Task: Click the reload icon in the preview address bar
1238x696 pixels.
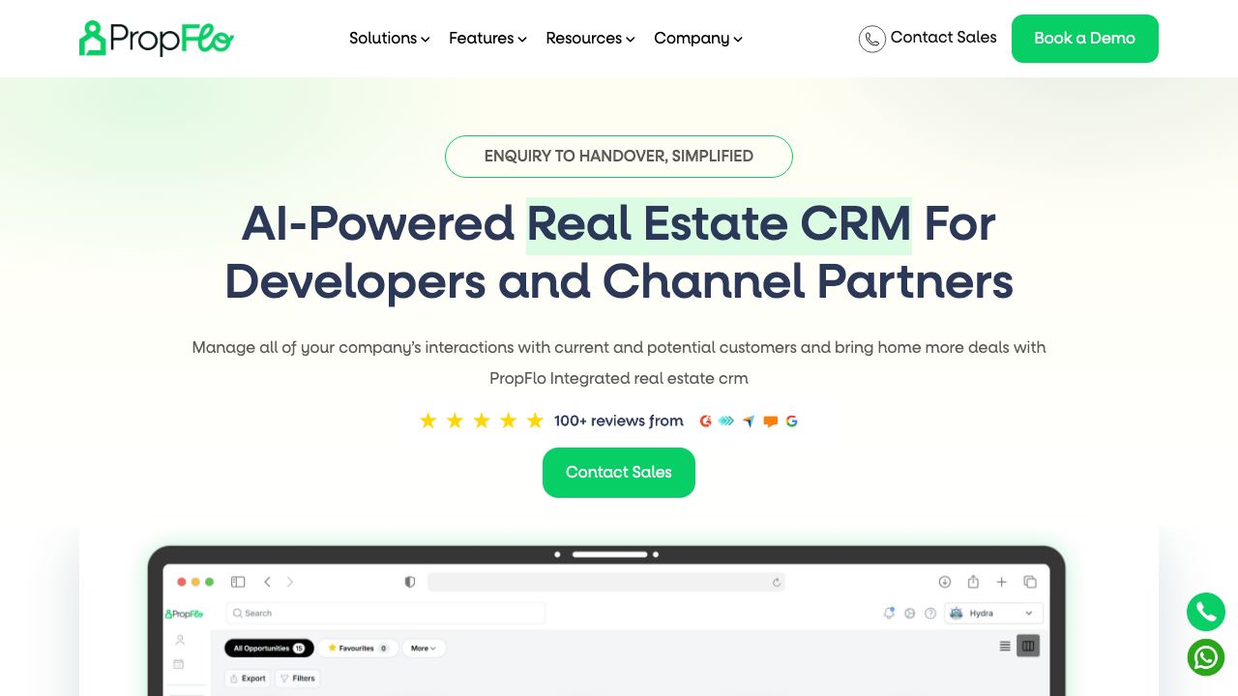Action: pos(776,582)
